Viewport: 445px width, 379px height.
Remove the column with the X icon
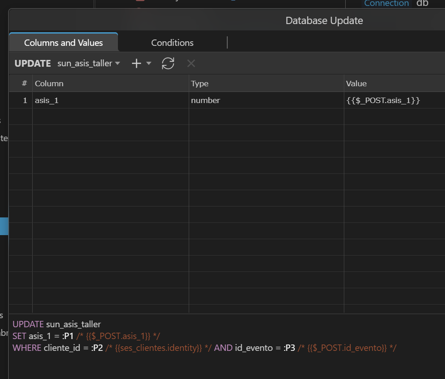click(191, 63)
